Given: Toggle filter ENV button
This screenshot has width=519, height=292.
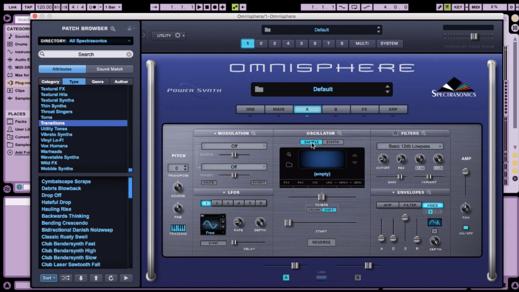Looking at the screenshot, I should 438,168.
